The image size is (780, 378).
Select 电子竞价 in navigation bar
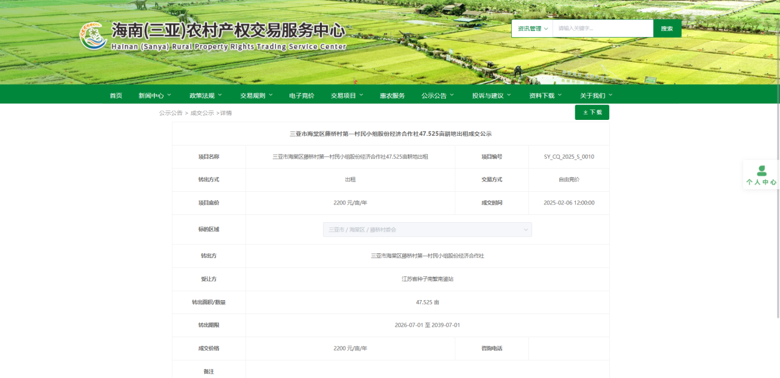(x=302, y=96)
